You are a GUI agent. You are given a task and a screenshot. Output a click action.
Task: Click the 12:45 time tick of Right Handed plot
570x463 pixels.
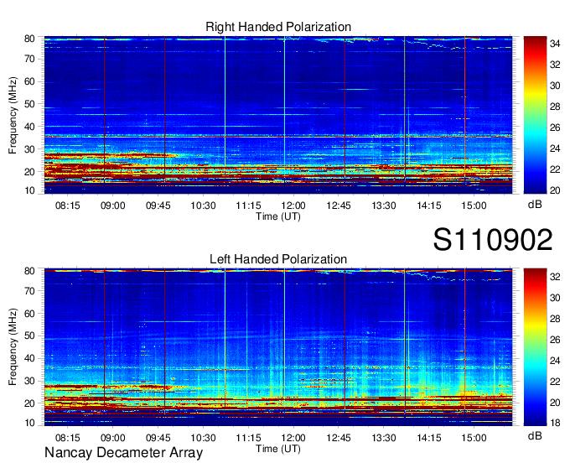(339, 205)
